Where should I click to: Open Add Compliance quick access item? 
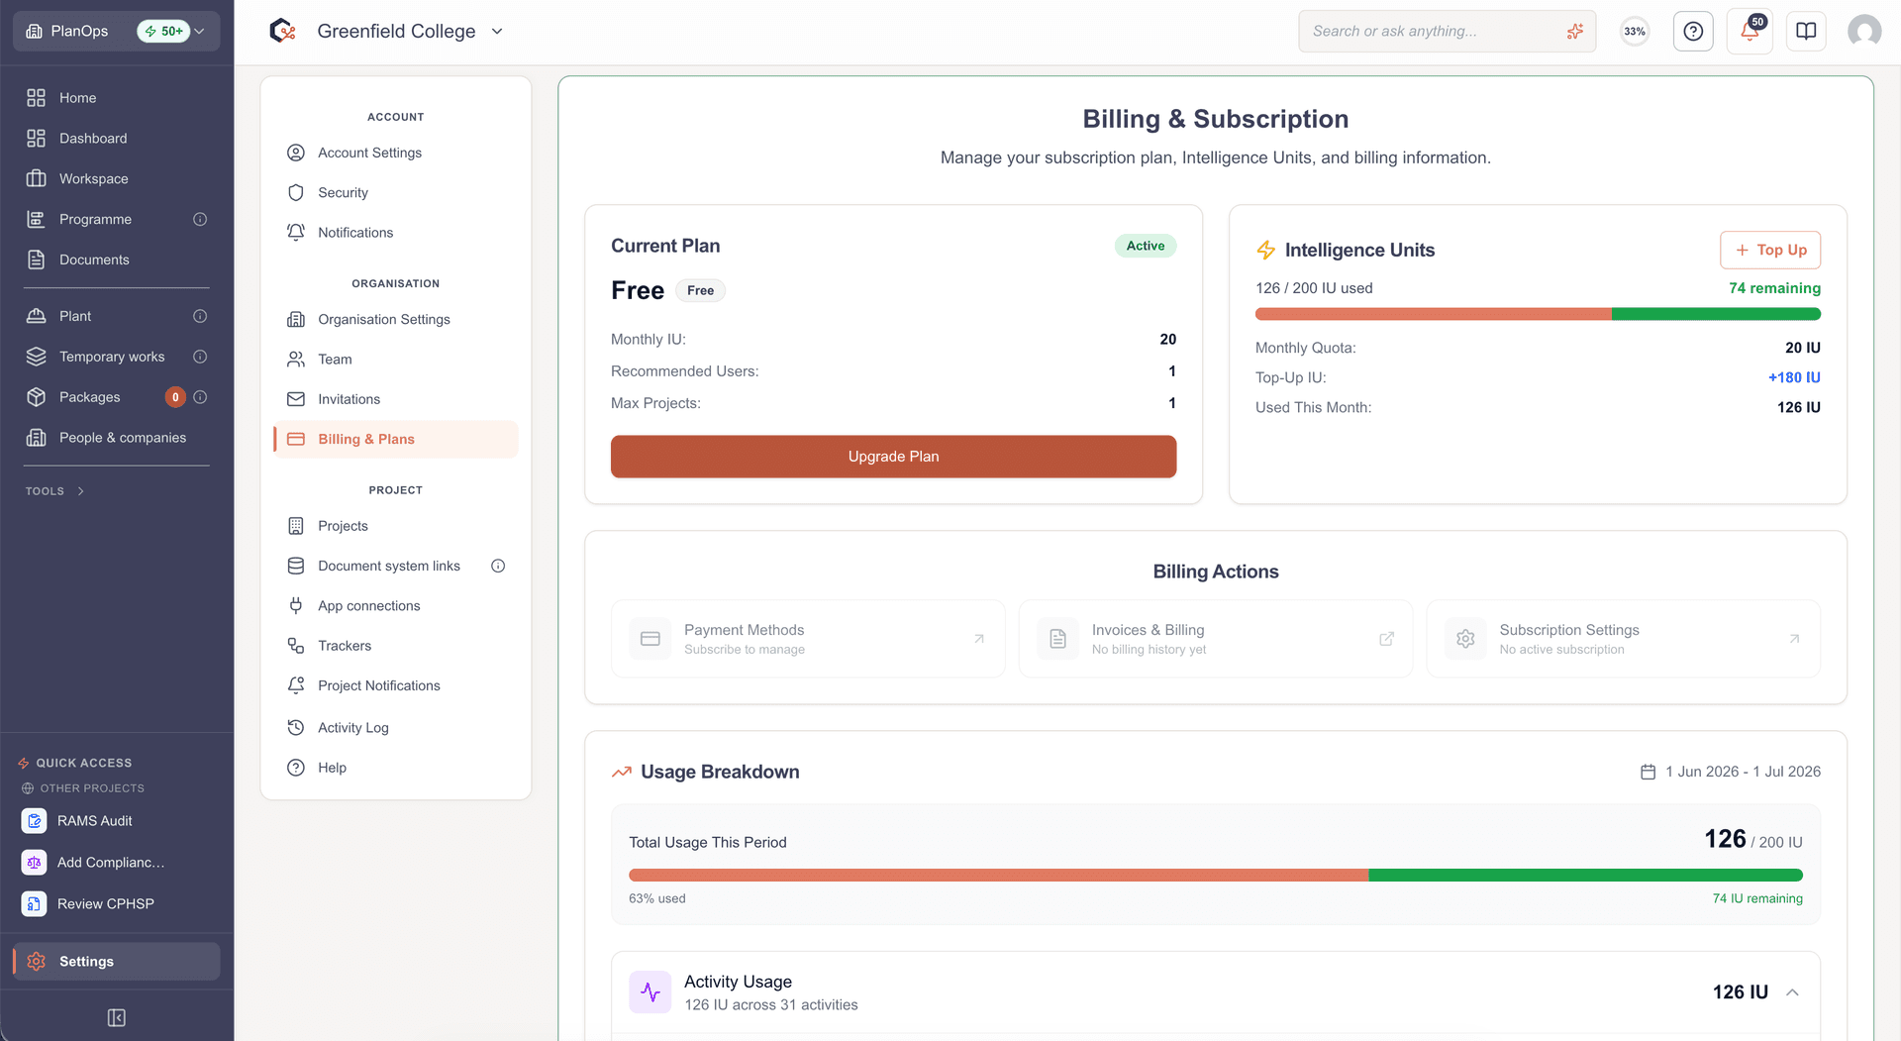coord(117,863)
